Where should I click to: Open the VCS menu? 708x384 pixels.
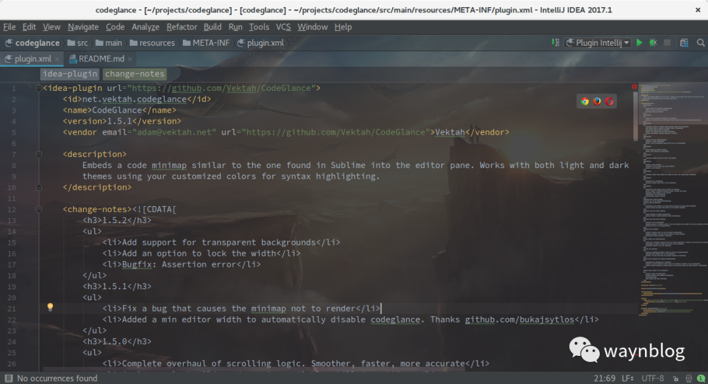pos(283,27)
